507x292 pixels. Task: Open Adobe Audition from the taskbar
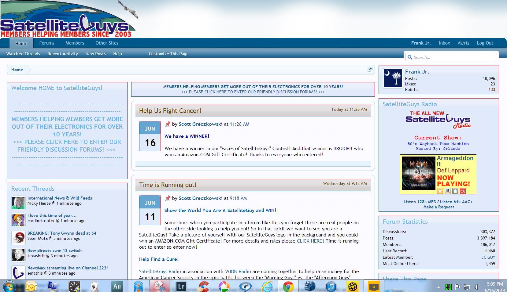[117, 287]
